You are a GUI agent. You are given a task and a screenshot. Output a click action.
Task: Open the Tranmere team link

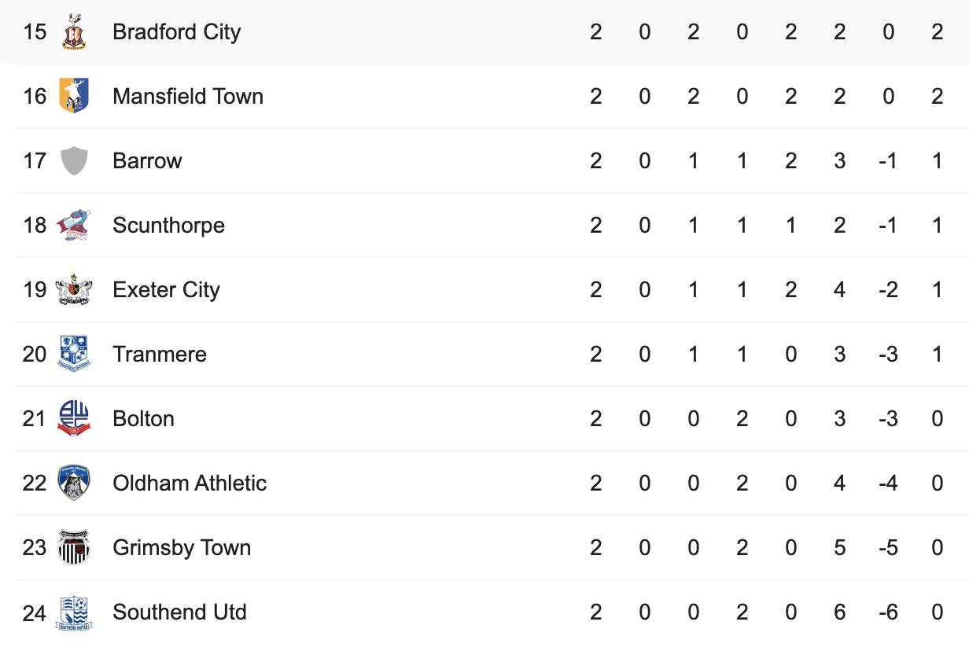[x=160, y=355]
